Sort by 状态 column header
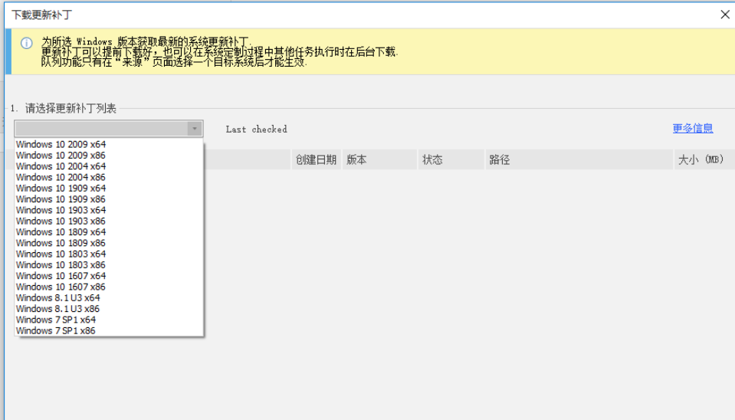Viewport: 735px width, 420px height. coord(432,160)
